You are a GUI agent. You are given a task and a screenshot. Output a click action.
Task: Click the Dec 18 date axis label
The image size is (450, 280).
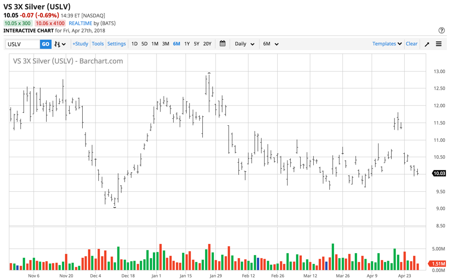pyautogui.click(x=128, y=276)
